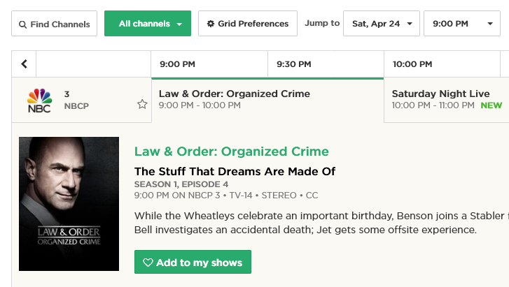Select the 9:00 PM time column header

coord(177,64)
